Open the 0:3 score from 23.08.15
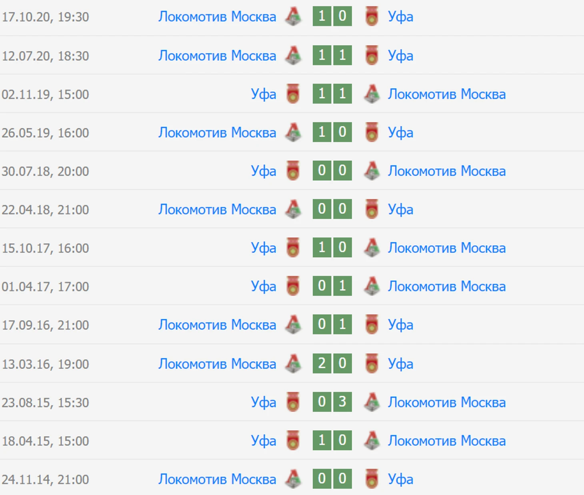This screenshot has width=584, height=495. click(332, 402)
